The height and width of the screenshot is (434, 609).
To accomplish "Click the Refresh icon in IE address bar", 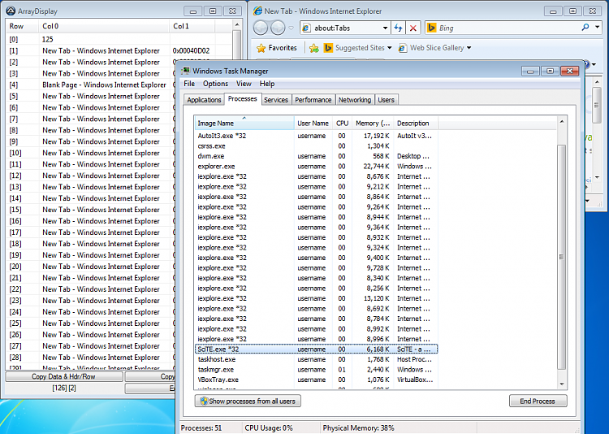I will 398,28.
